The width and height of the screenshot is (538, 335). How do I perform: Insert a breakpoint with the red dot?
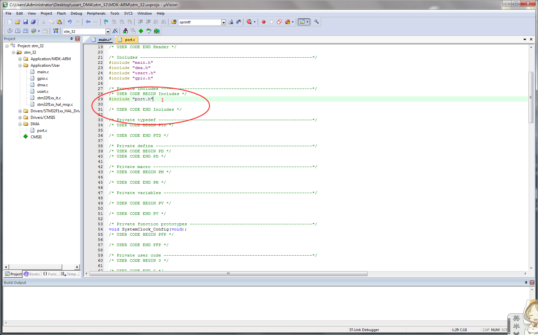[264, 22]
